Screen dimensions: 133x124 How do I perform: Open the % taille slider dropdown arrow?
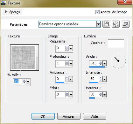point(28,82)
